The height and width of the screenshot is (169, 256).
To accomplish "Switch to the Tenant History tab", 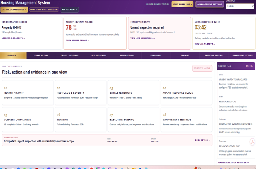I will (41, 56).
